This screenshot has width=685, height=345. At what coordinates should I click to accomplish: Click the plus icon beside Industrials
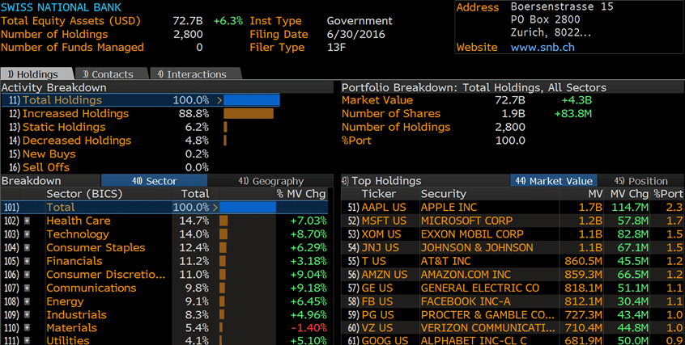[x=28, y=315]
